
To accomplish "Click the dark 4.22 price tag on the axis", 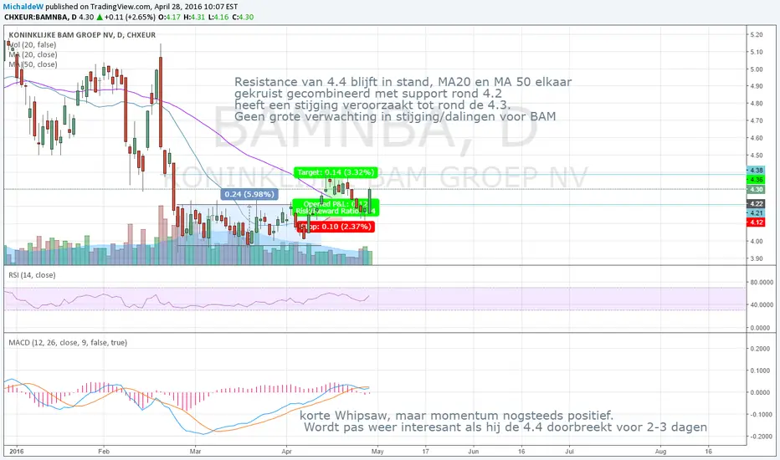I will tap(756, 204).
